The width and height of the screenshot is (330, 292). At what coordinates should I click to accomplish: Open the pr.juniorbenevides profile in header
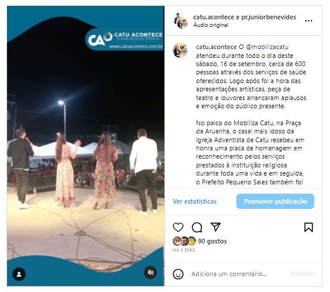269,17
